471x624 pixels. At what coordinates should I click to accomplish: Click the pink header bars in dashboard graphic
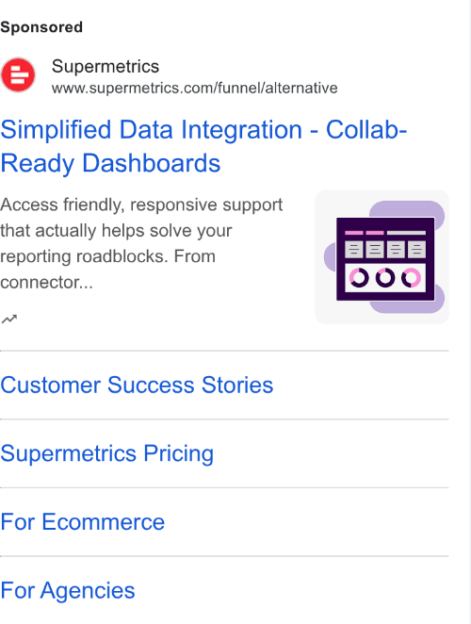365,233
